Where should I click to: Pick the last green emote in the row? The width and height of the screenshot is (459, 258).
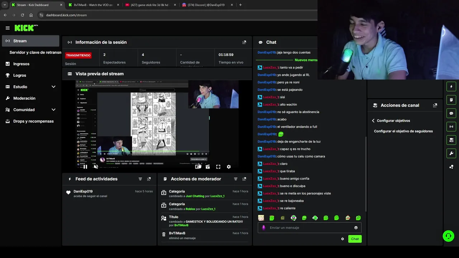point(358,218)
